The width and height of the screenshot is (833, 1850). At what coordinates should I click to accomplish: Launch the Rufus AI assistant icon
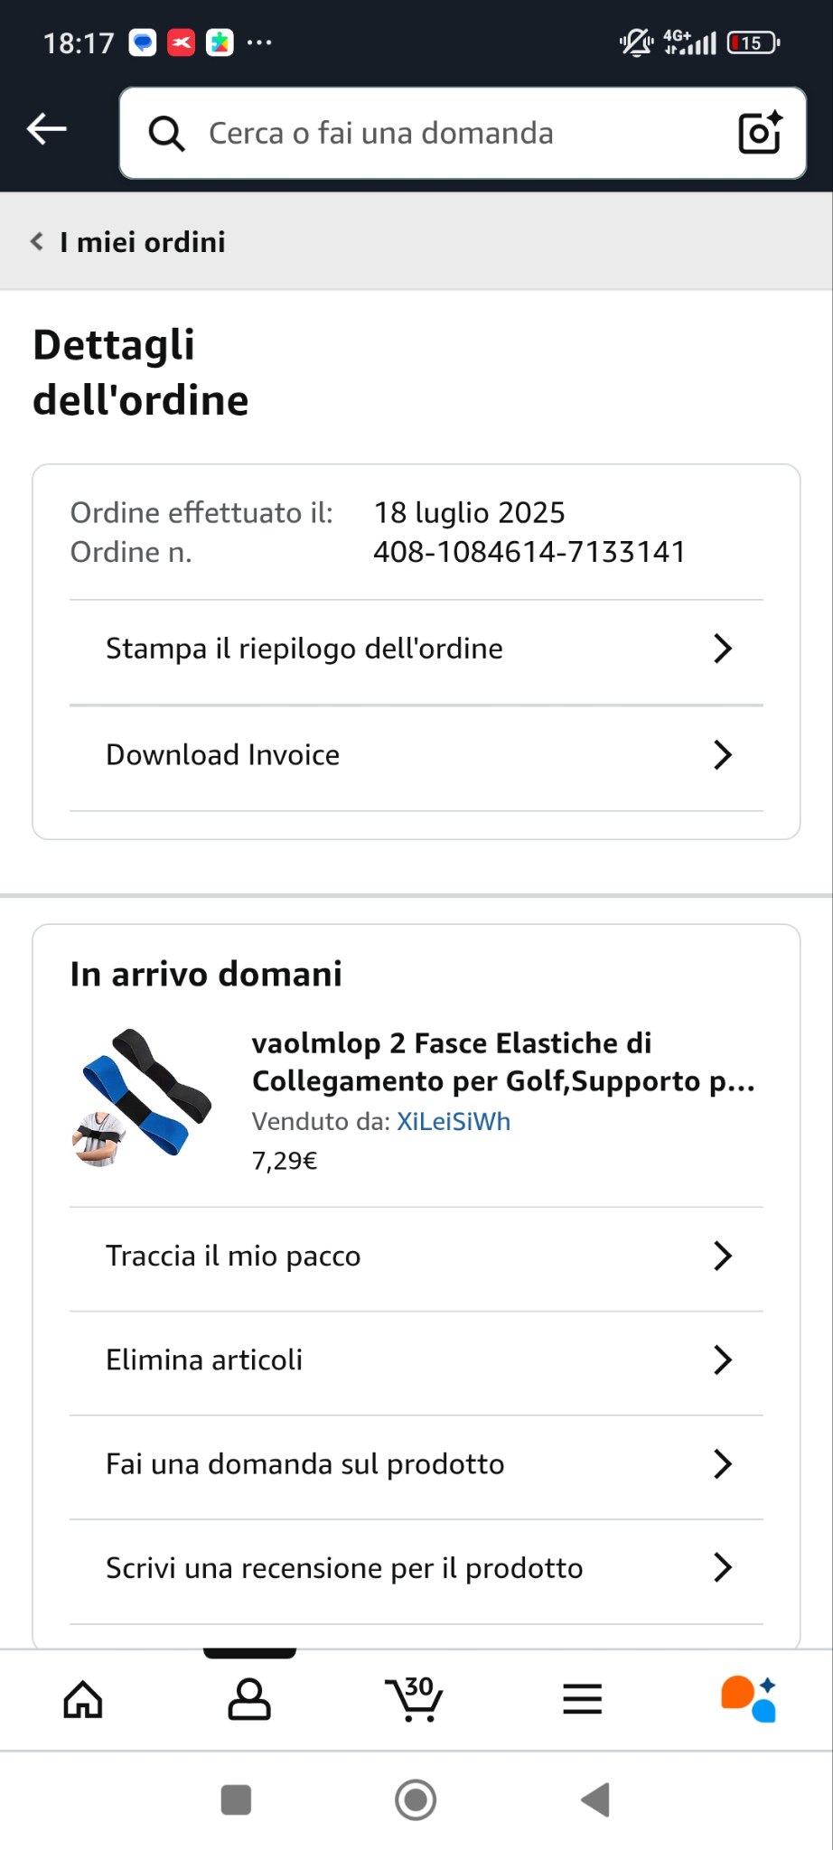pyautogui.click(x=748, y=1699)
